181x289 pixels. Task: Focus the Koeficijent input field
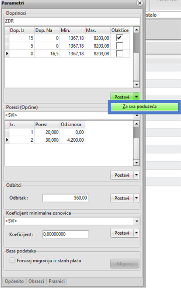(66, 234)
